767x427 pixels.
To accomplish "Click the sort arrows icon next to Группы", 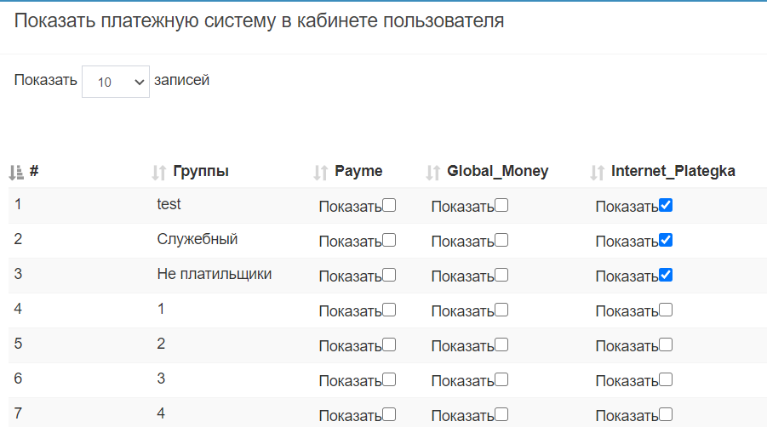I will coord(158,173).
